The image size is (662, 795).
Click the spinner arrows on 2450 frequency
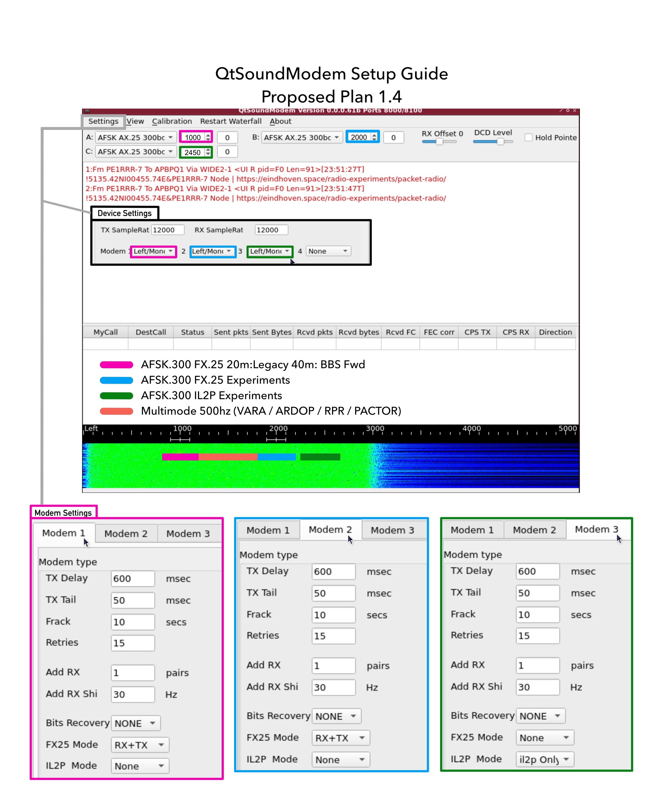point(208,152)
